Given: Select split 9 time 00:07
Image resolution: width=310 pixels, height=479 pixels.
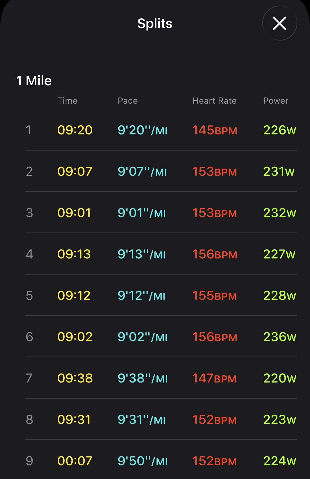Looking at the screenshot, I should point(75,461).
